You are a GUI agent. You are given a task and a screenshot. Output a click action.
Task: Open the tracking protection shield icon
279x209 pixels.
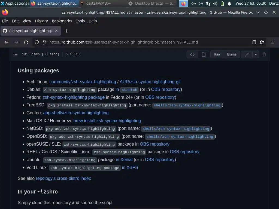coord(37,42)
